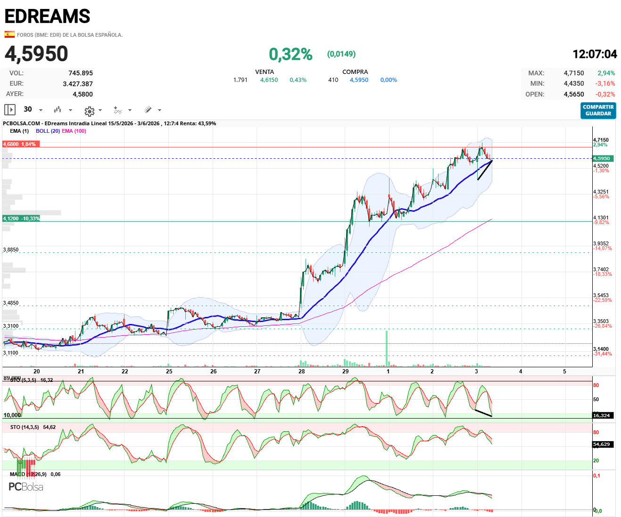621x517 pixels.
Task: Click the MIN percentage -3,16%
Action: tap(605, 83)
